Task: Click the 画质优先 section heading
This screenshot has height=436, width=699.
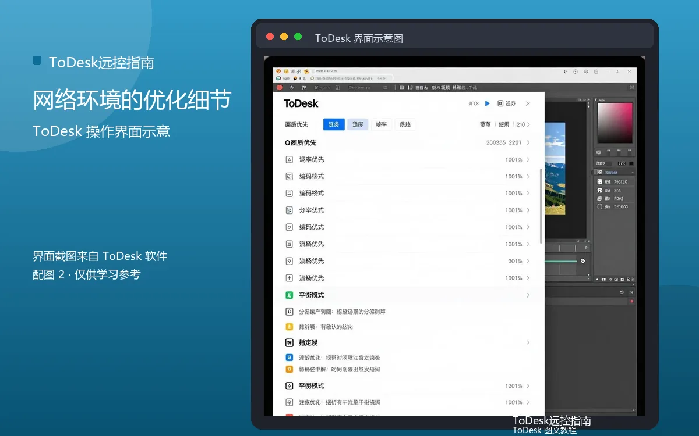Action: pyautogui.click(x=301, y=142)
